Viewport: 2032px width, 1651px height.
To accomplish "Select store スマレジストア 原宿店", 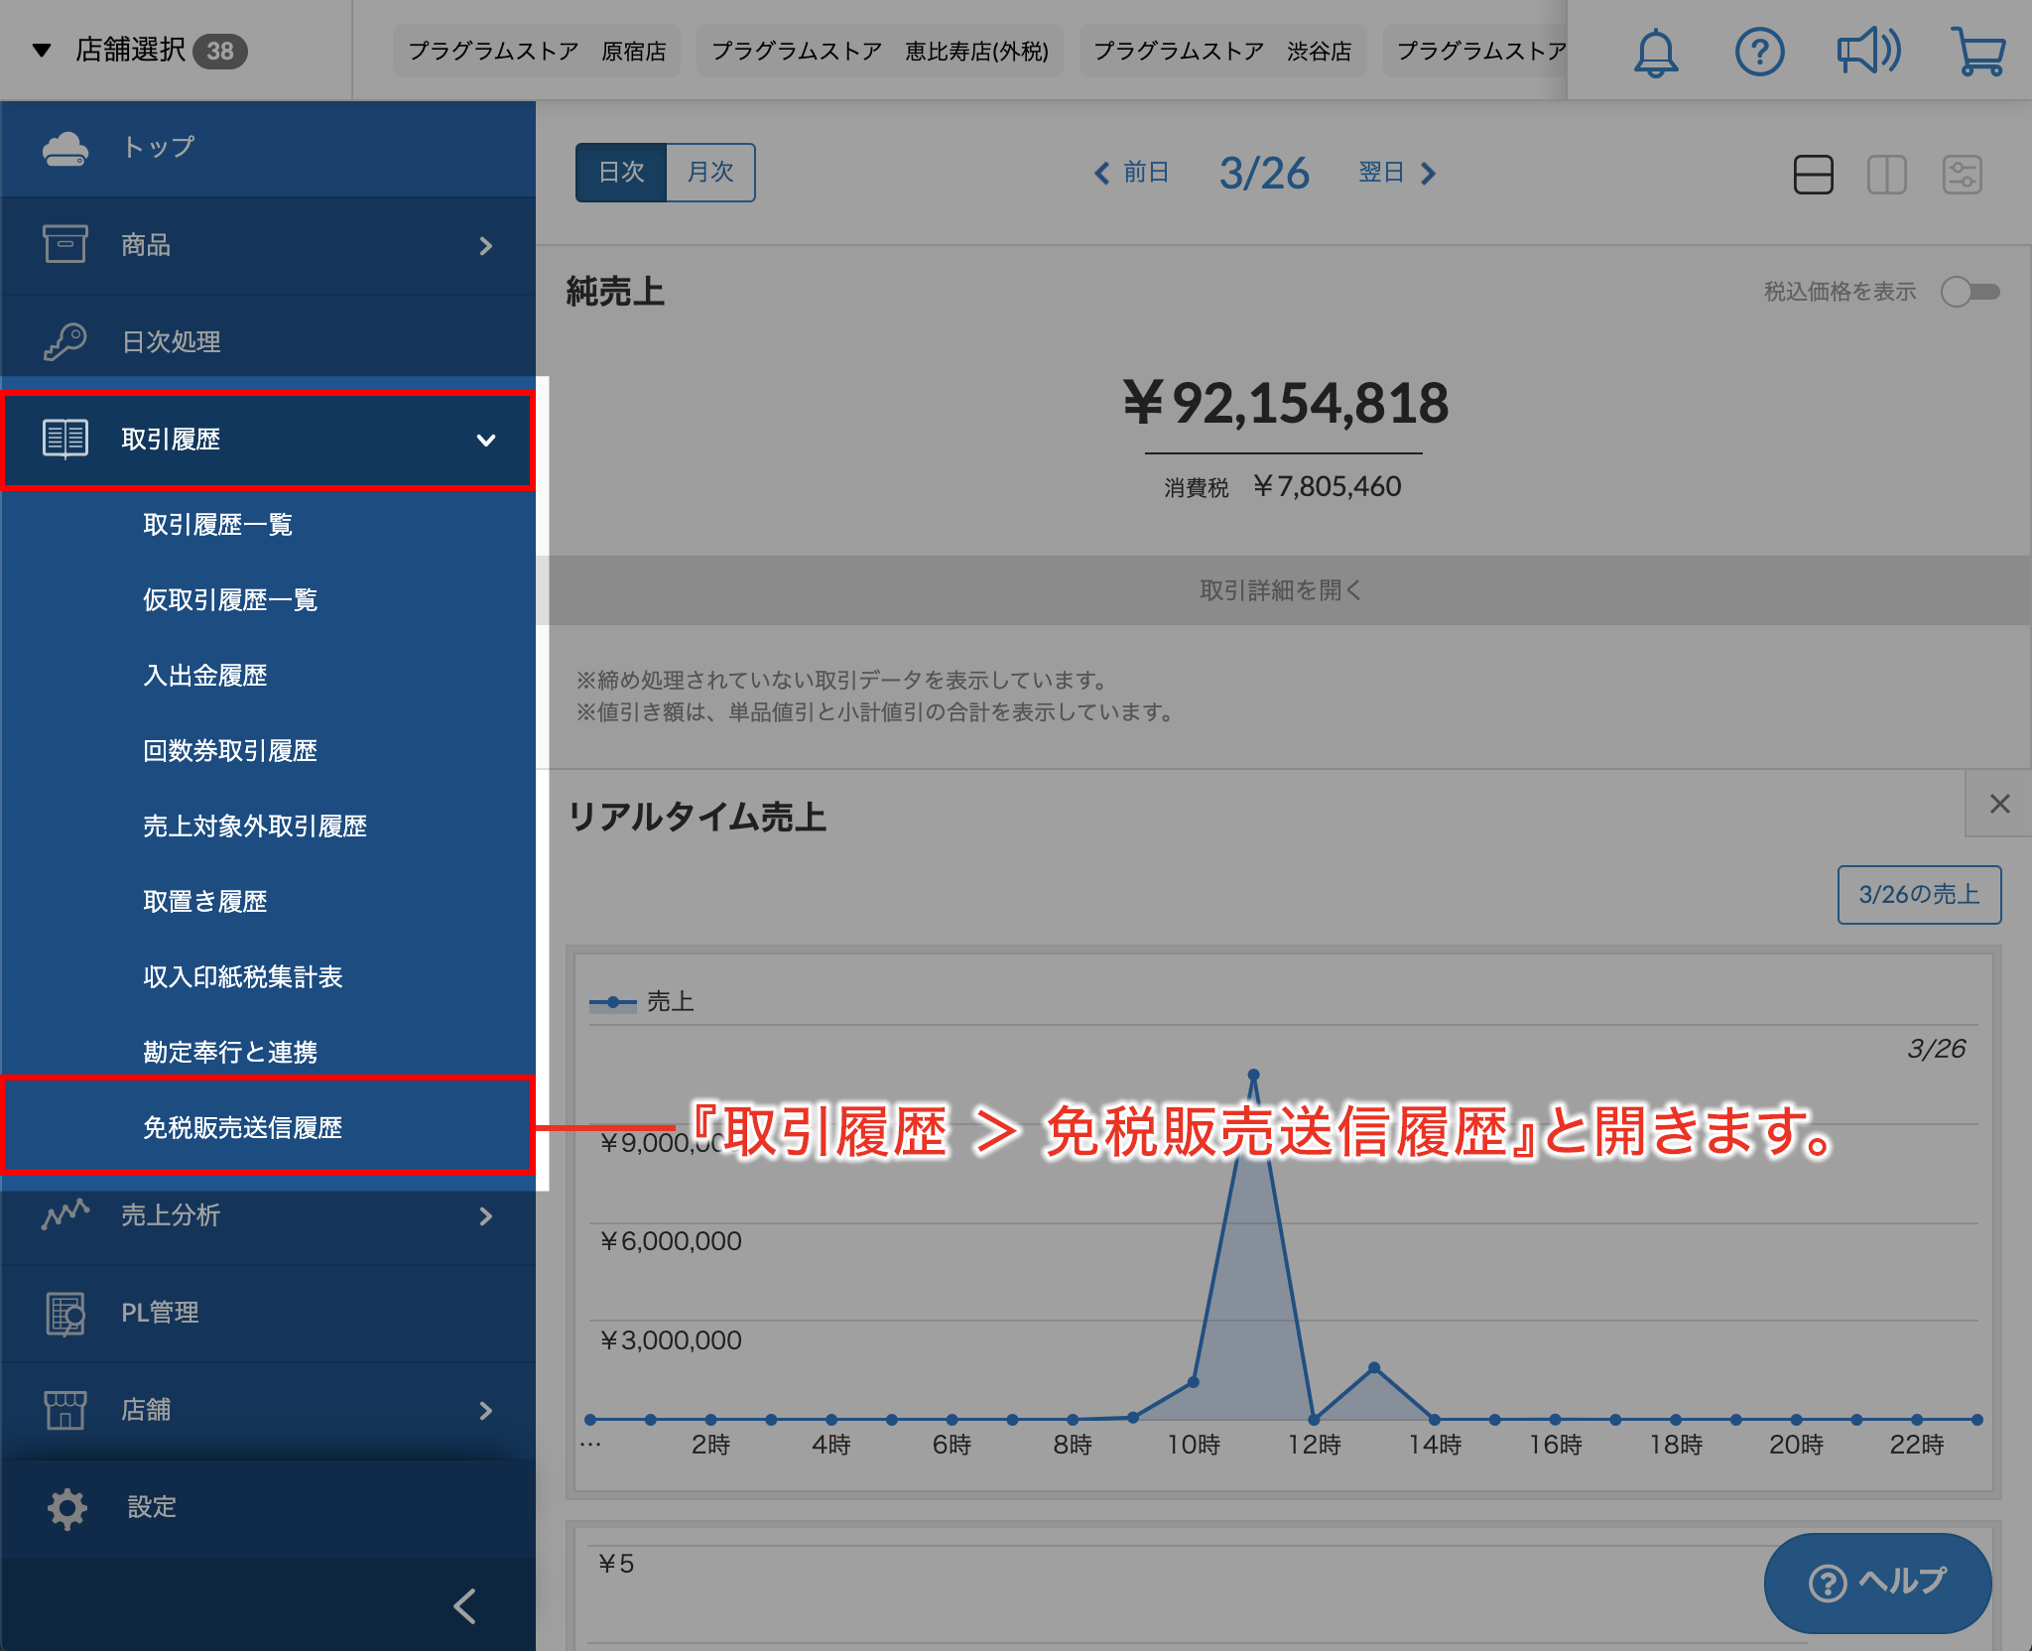I will (537, 51).
